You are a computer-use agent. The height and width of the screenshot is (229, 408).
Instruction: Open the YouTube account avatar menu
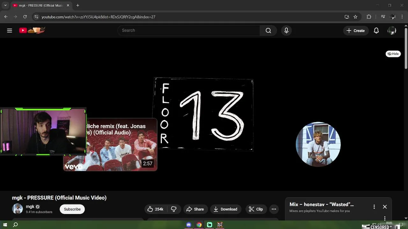point(392,31)
